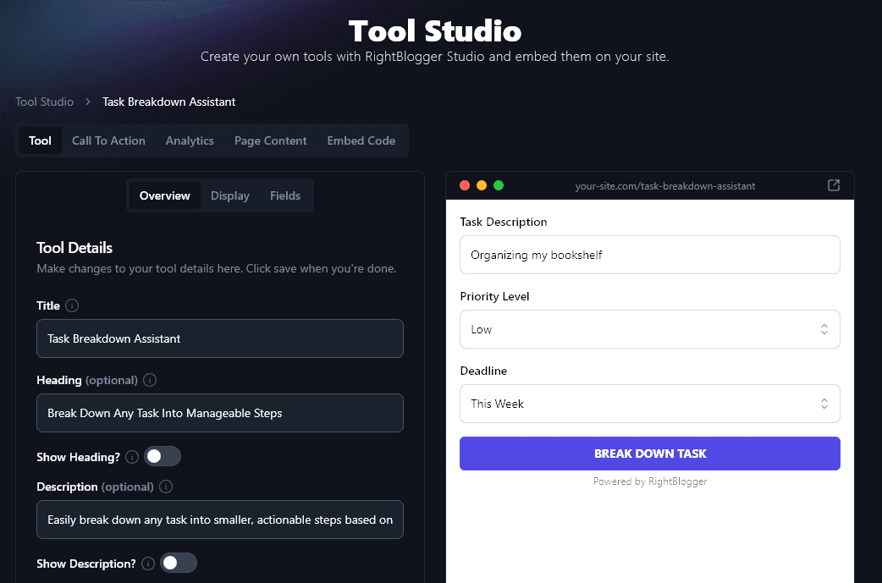
Task: Enable the Show Description? toggle
Action: [x=179, y=563]
